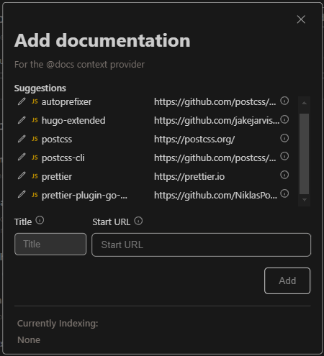The height and width of the screenshot is (356, 324).
Task: Show info for prettier-plugin-go row
Action: point(284,193)
